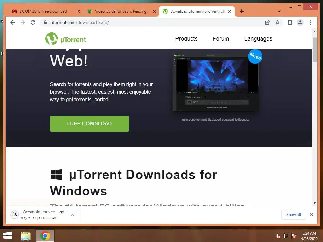Click the Search for torrents description text
323x242 pixels.
click(x=101, y=92)
